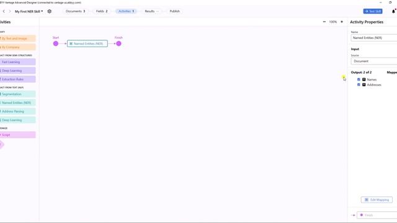The image size is (397, 223).
Task: Zoom in the canvas with plus
Action: tap(342, 22)
